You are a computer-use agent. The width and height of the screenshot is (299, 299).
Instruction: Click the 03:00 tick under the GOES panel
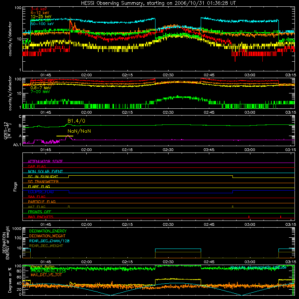tap(250, 150)
